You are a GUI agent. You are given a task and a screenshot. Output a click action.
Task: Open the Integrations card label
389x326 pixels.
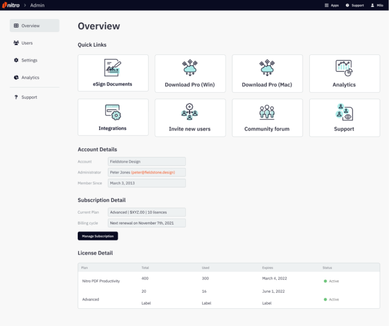112,128
